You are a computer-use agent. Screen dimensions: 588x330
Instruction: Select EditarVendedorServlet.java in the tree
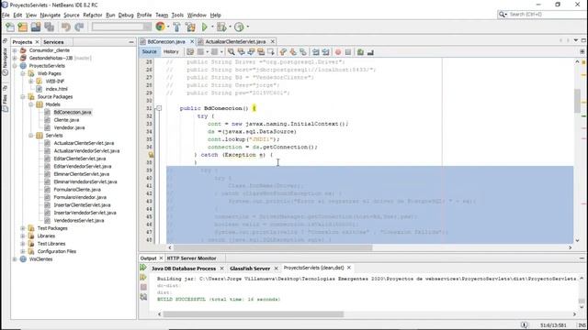tap(83, 166)
